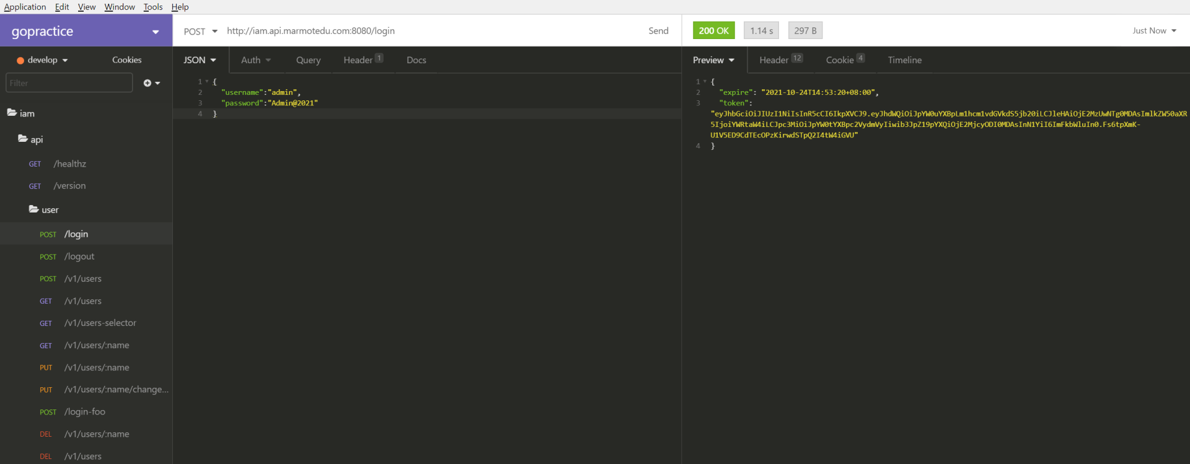Fold the request JSON body at line 1

click(x=207, y=82)
